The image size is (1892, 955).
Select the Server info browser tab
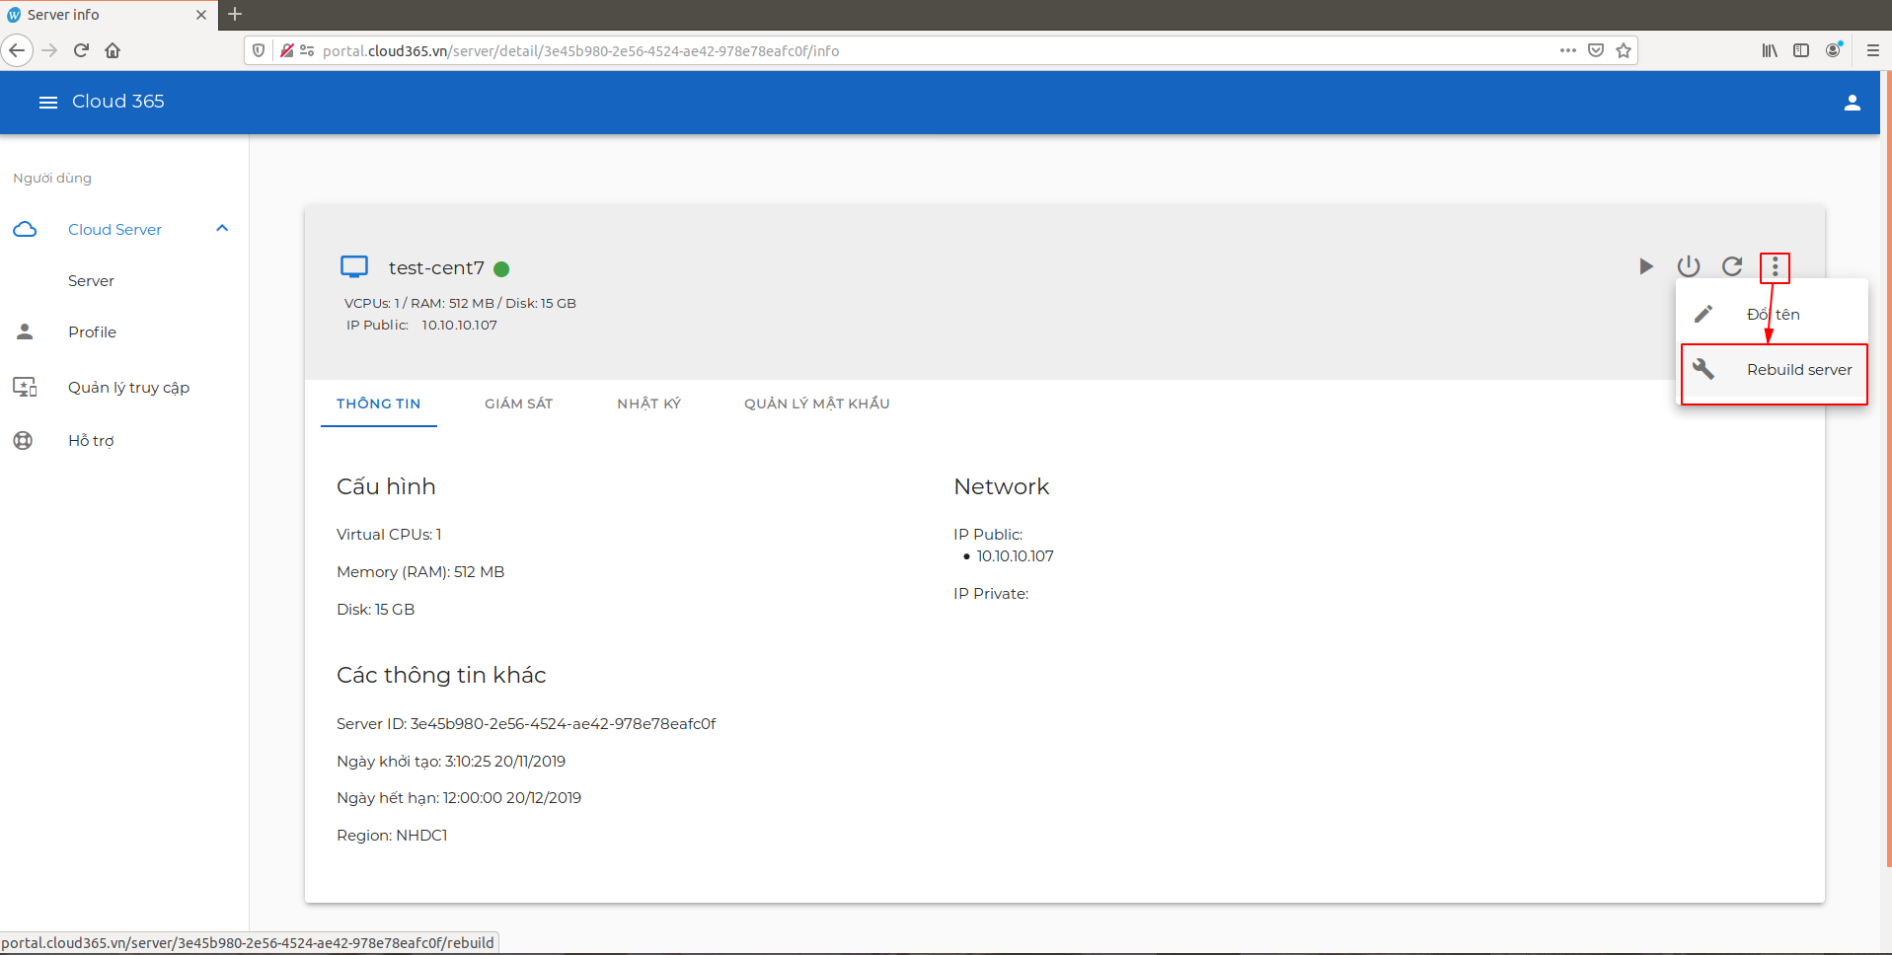pos(109,15)
